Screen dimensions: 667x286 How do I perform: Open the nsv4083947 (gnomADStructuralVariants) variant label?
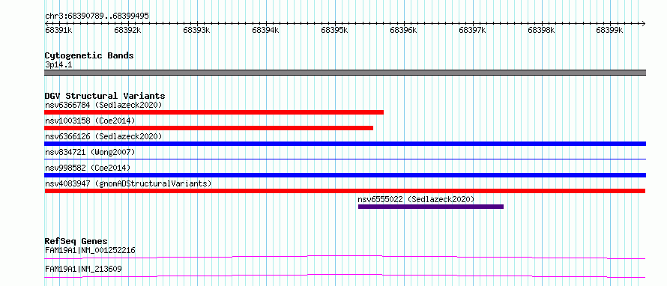tap(128, 183)
